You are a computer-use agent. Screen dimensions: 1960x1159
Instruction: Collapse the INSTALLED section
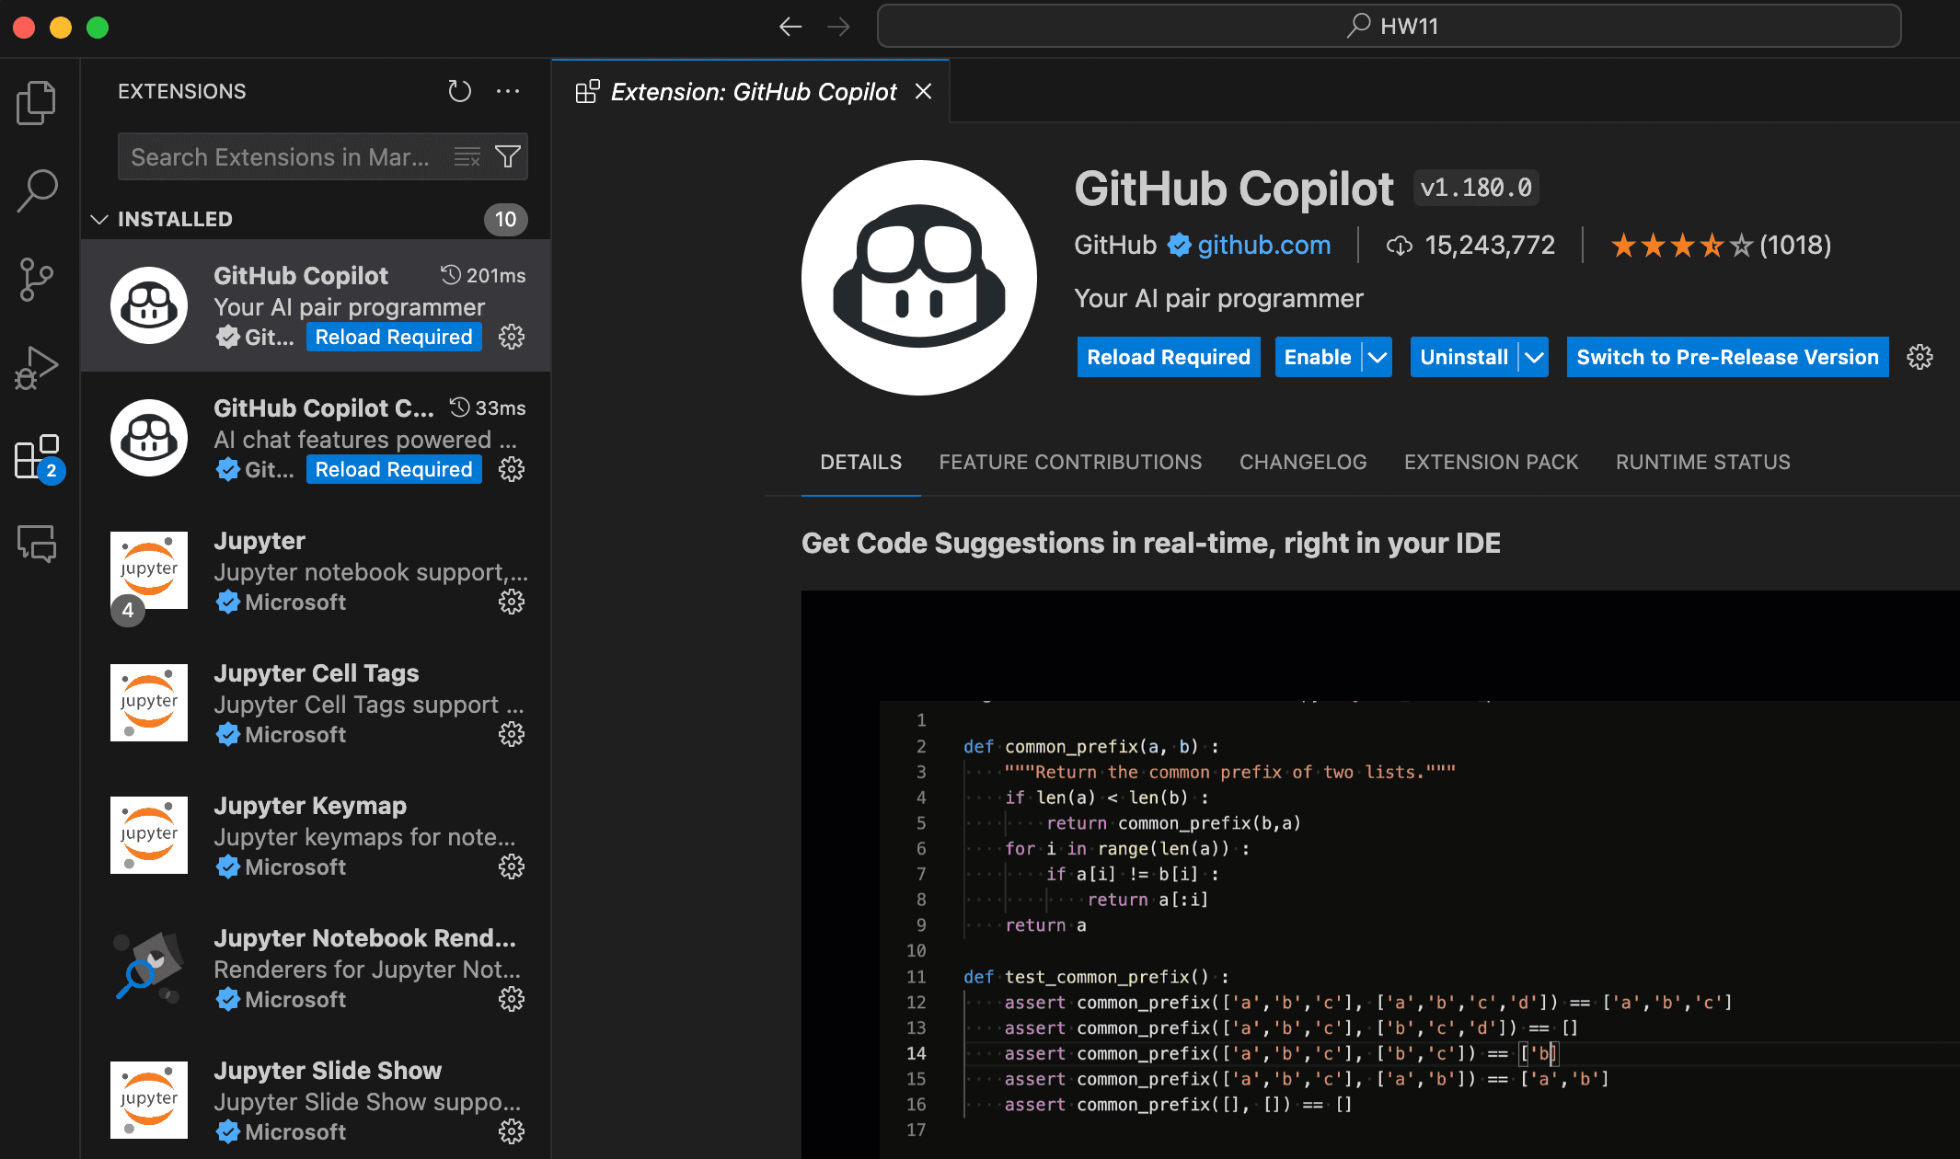click(99, 219)
